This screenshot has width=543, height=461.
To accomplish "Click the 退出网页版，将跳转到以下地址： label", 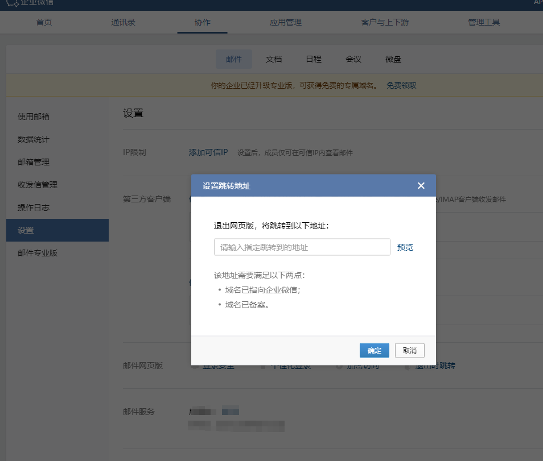I will click(271, 226).
